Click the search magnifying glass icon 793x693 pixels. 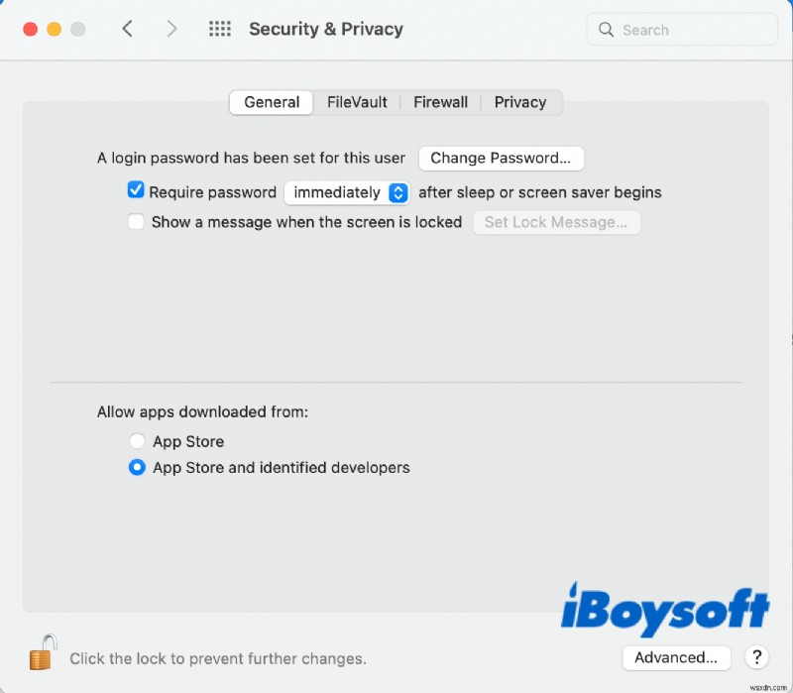(x=606, y=30)
